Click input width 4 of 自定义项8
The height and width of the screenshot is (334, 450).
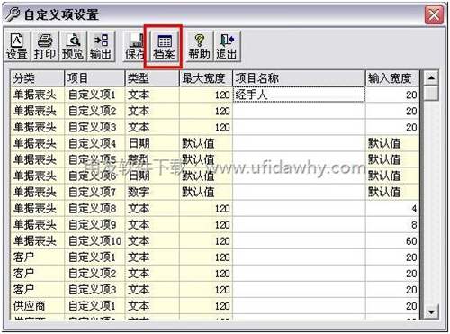[x=392, y=208]
